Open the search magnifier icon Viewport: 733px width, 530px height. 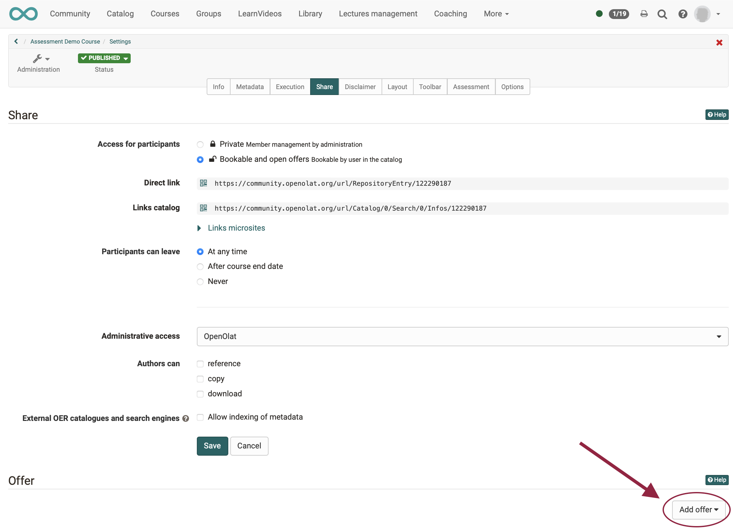[662, 14]
